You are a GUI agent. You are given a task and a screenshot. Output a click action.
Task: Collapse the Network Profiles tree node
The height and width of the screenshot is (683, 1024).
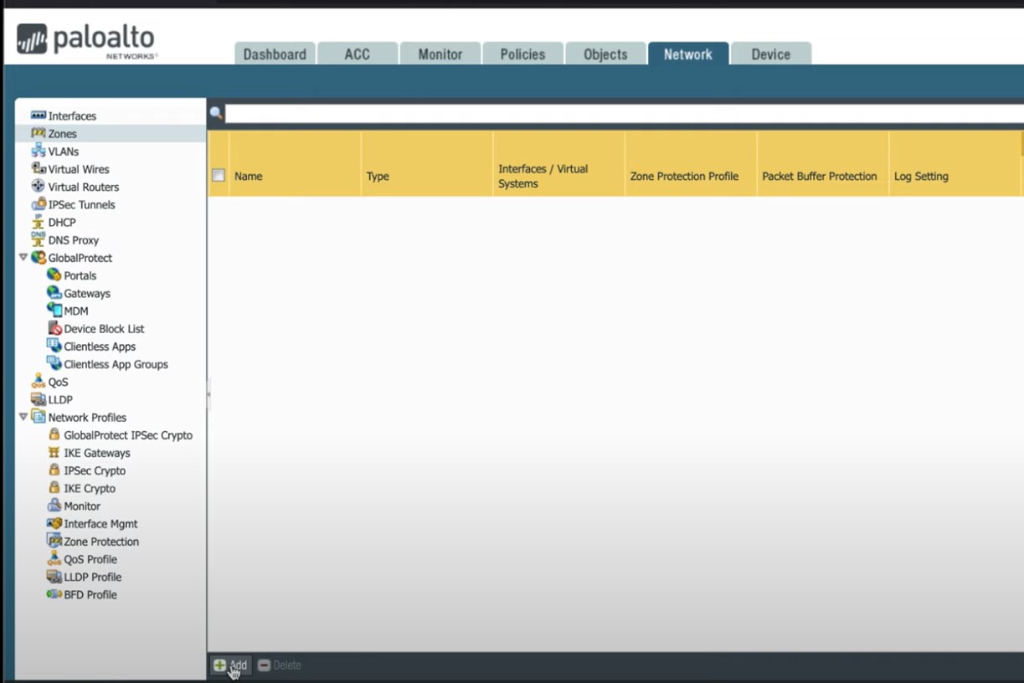point(23,417)
